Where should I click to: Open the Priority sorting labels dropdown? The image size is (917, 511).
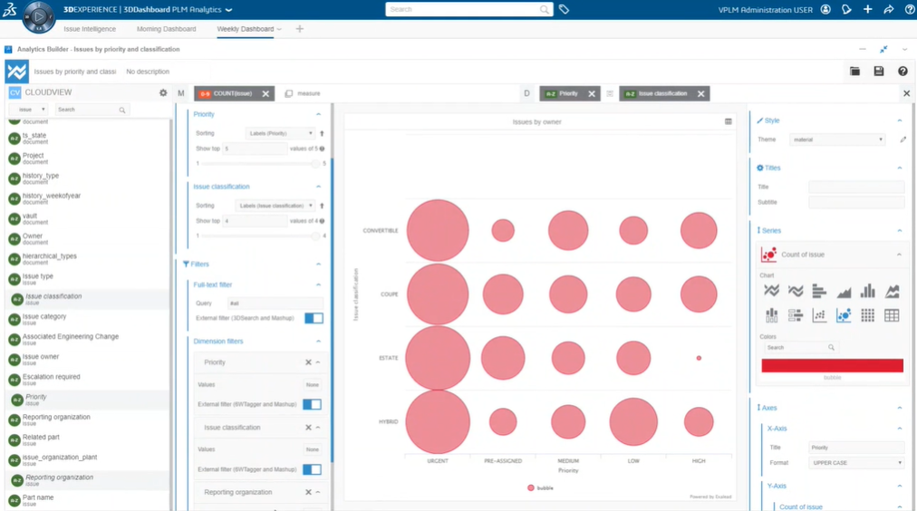279,133
